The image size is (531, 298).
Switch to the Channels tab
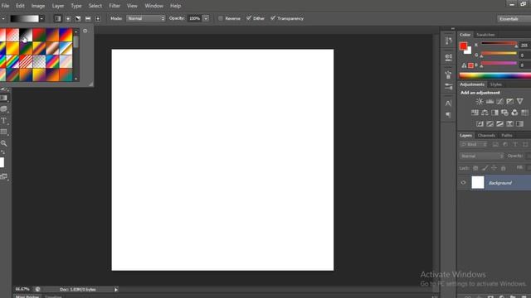click(x=486, y=136)
